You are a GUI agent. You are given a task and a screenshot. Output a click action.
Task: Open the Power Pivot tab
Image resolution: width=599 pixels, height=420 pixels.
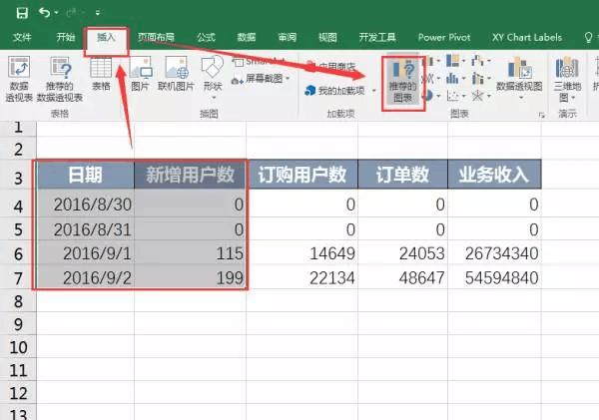pyautogui.click(x=444, y=38)
